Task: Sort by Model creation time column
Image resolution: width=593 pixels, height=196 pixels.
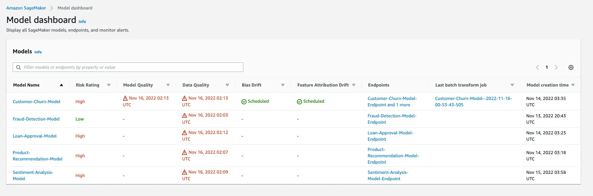Action: pyautogui.click(x=573, y=85)
